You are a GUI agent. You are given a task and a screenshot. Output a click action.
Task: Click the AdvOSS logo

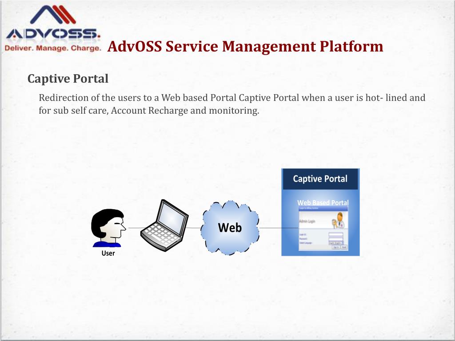pos(53,28)
